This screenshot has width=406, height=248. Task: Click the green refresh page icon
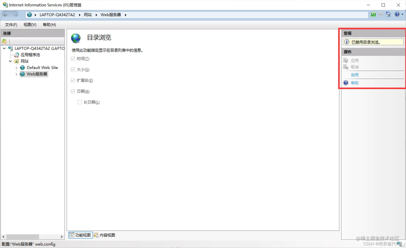[373, 14]
